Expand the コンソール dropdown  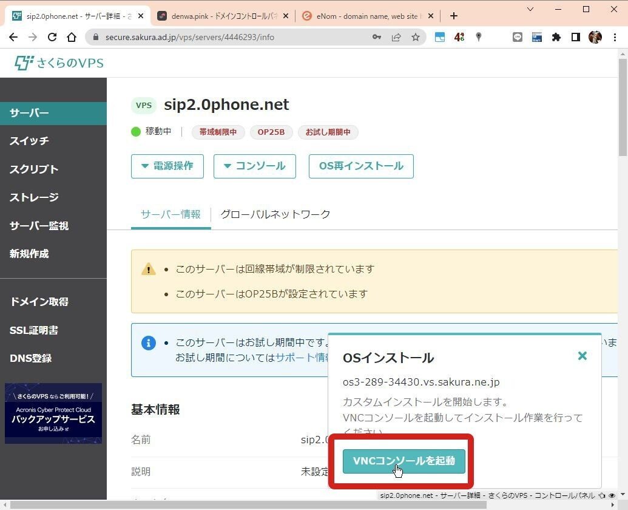click(x=255, y=166)
